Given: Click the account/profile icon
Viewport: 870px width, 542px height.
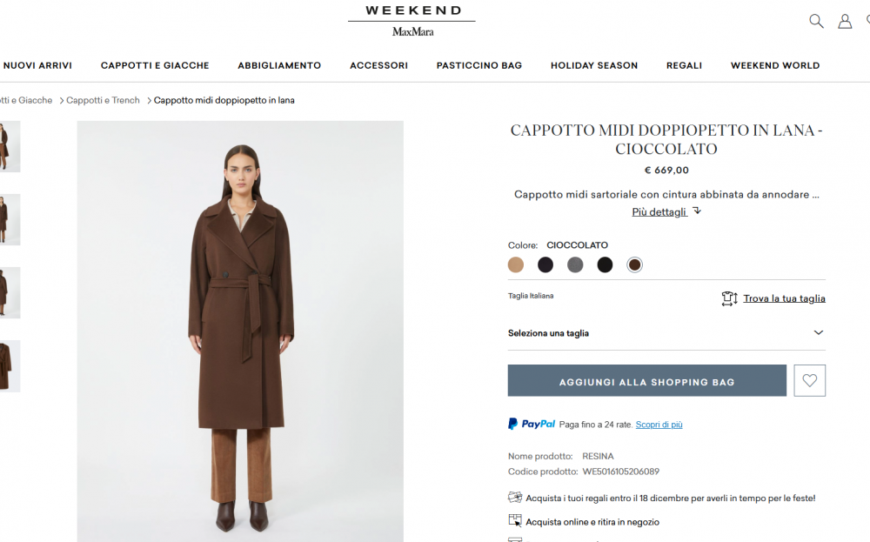Looking at the screenshot, I should [x=845, y=21].
